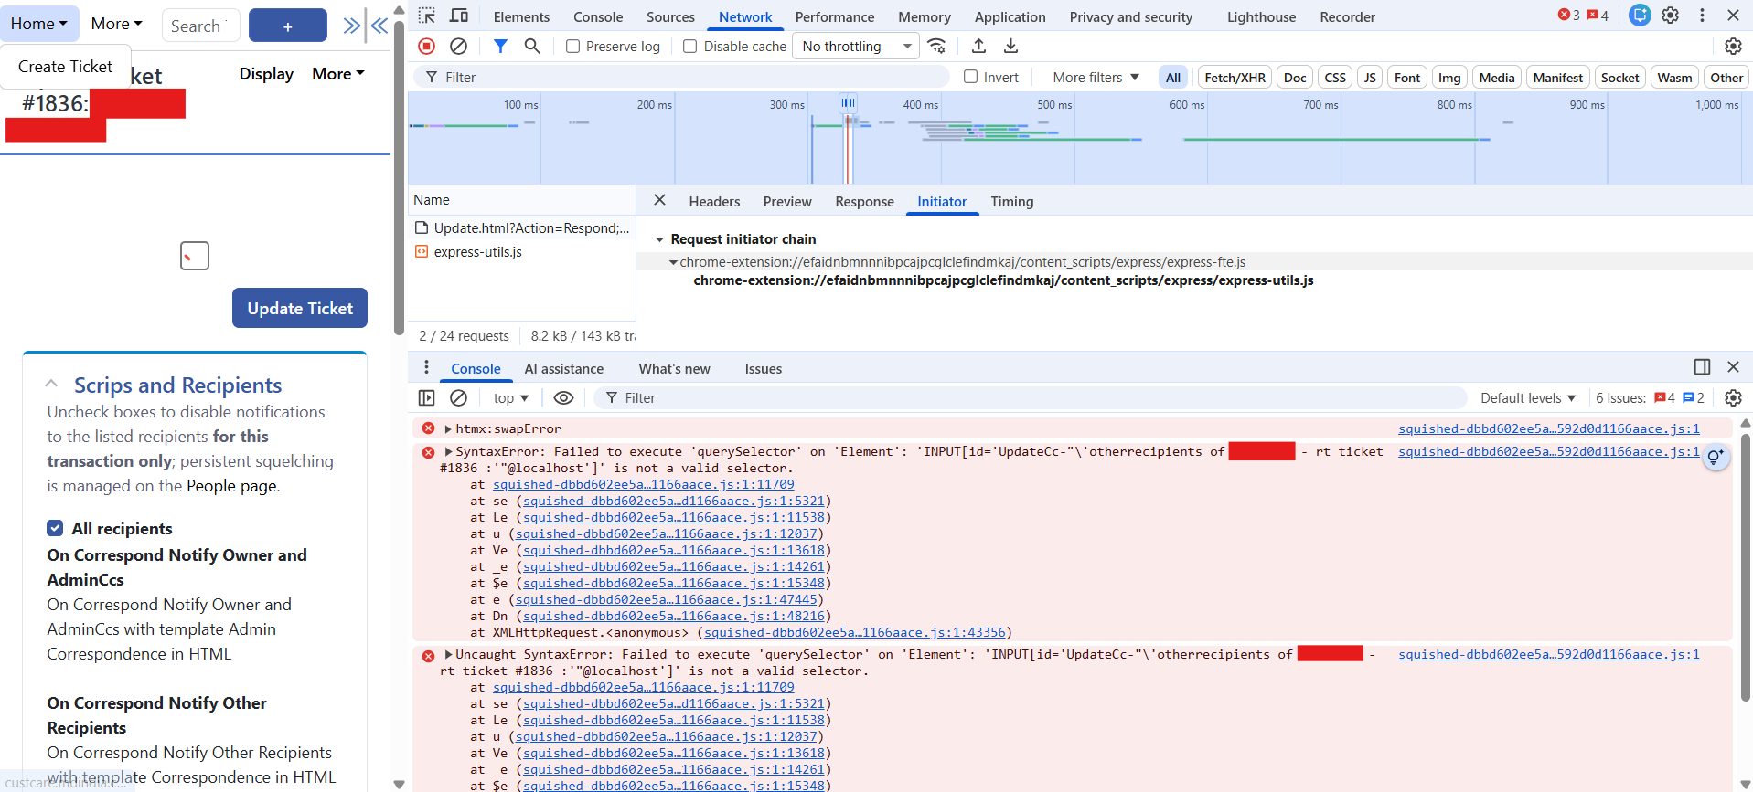Click the export HAR download icon

(1010, 46)
